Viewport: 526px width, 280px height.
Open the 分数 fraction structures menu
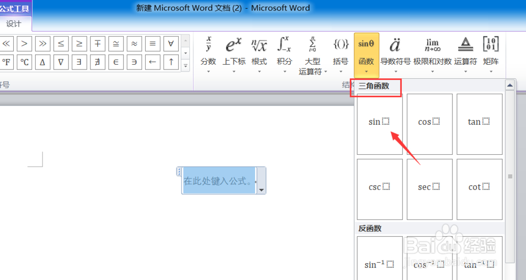[x=208, y=55]
